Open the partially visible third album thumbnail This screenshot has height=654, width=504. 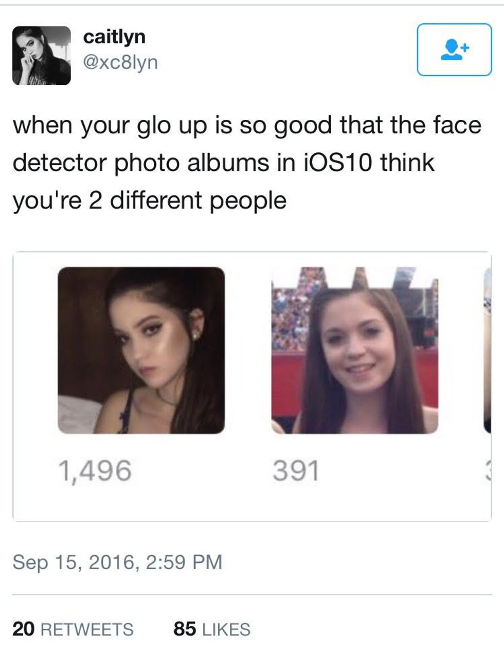pyautogui.click(x=488, y=350)
